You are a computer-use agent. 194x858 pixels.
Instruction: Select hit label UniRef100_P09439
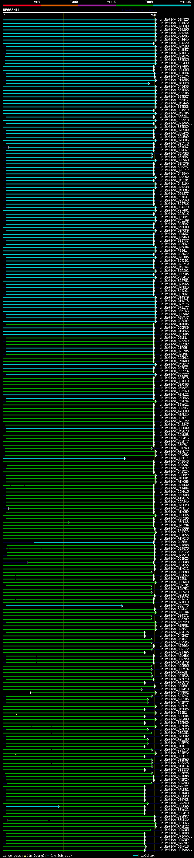tap(174, 63)
